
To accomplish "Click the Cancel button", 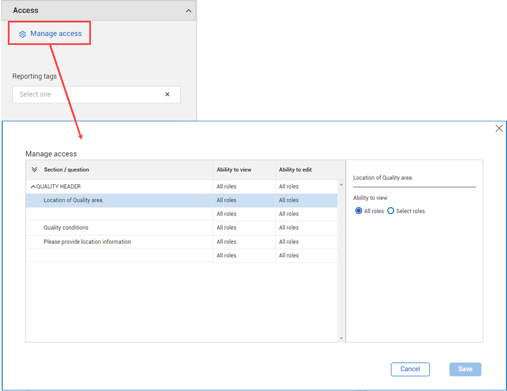I will point(410,369).
